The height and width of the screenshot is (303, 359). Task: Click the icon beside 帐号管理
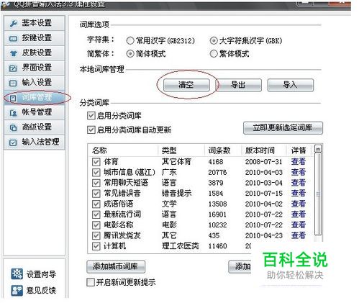[13, 113]
